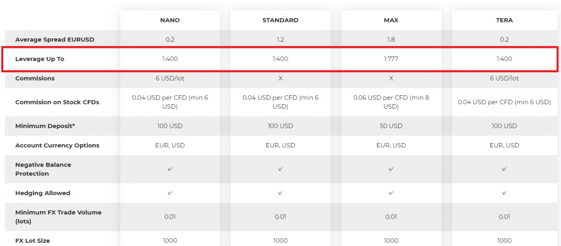
Task: Click MAX Negative Balance Protection checkmark
Action: [x=391, y=169]
